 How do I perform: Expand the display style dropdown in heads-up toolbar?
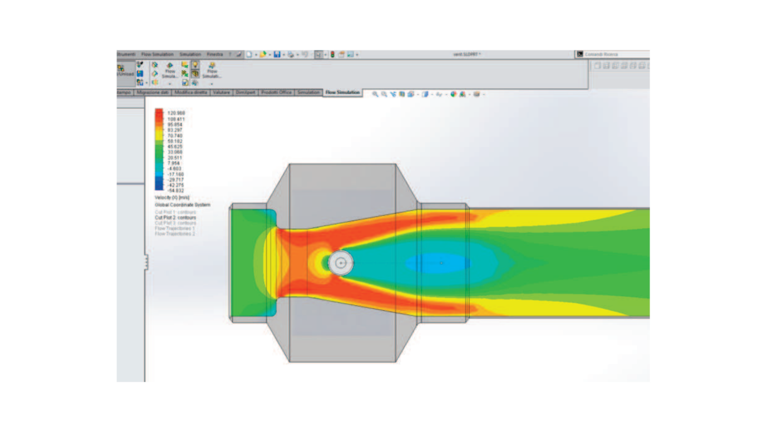(432, 94)
